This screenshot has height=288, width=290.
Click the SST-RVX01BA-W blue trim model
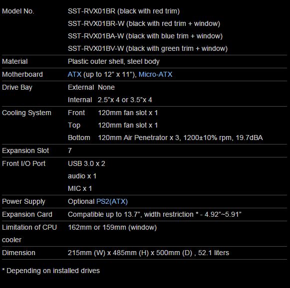point(145,36)
